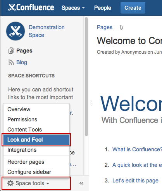Choose Reorder pages option

pos(36,162)
